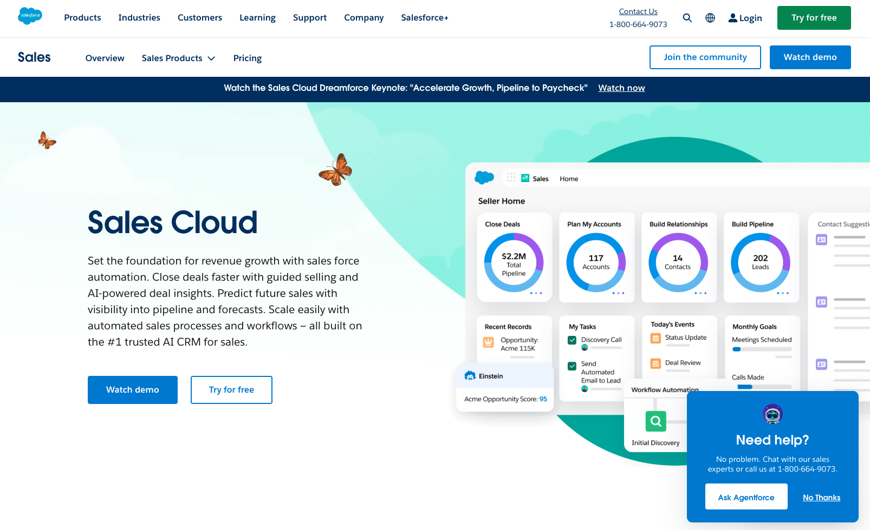Screen dimensions: 870x530
Task: Open the Company menu
Action: click(x=363, y=18)
